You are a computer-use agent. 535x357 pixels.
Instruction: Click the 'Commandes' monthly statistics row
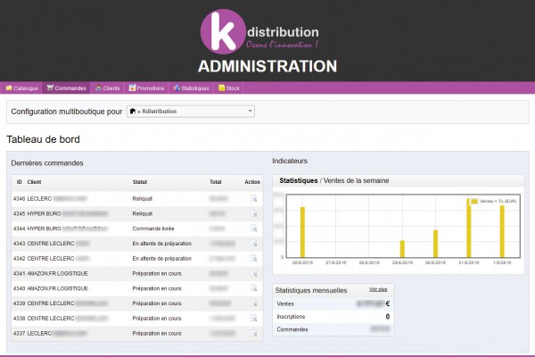coord(333,329)
